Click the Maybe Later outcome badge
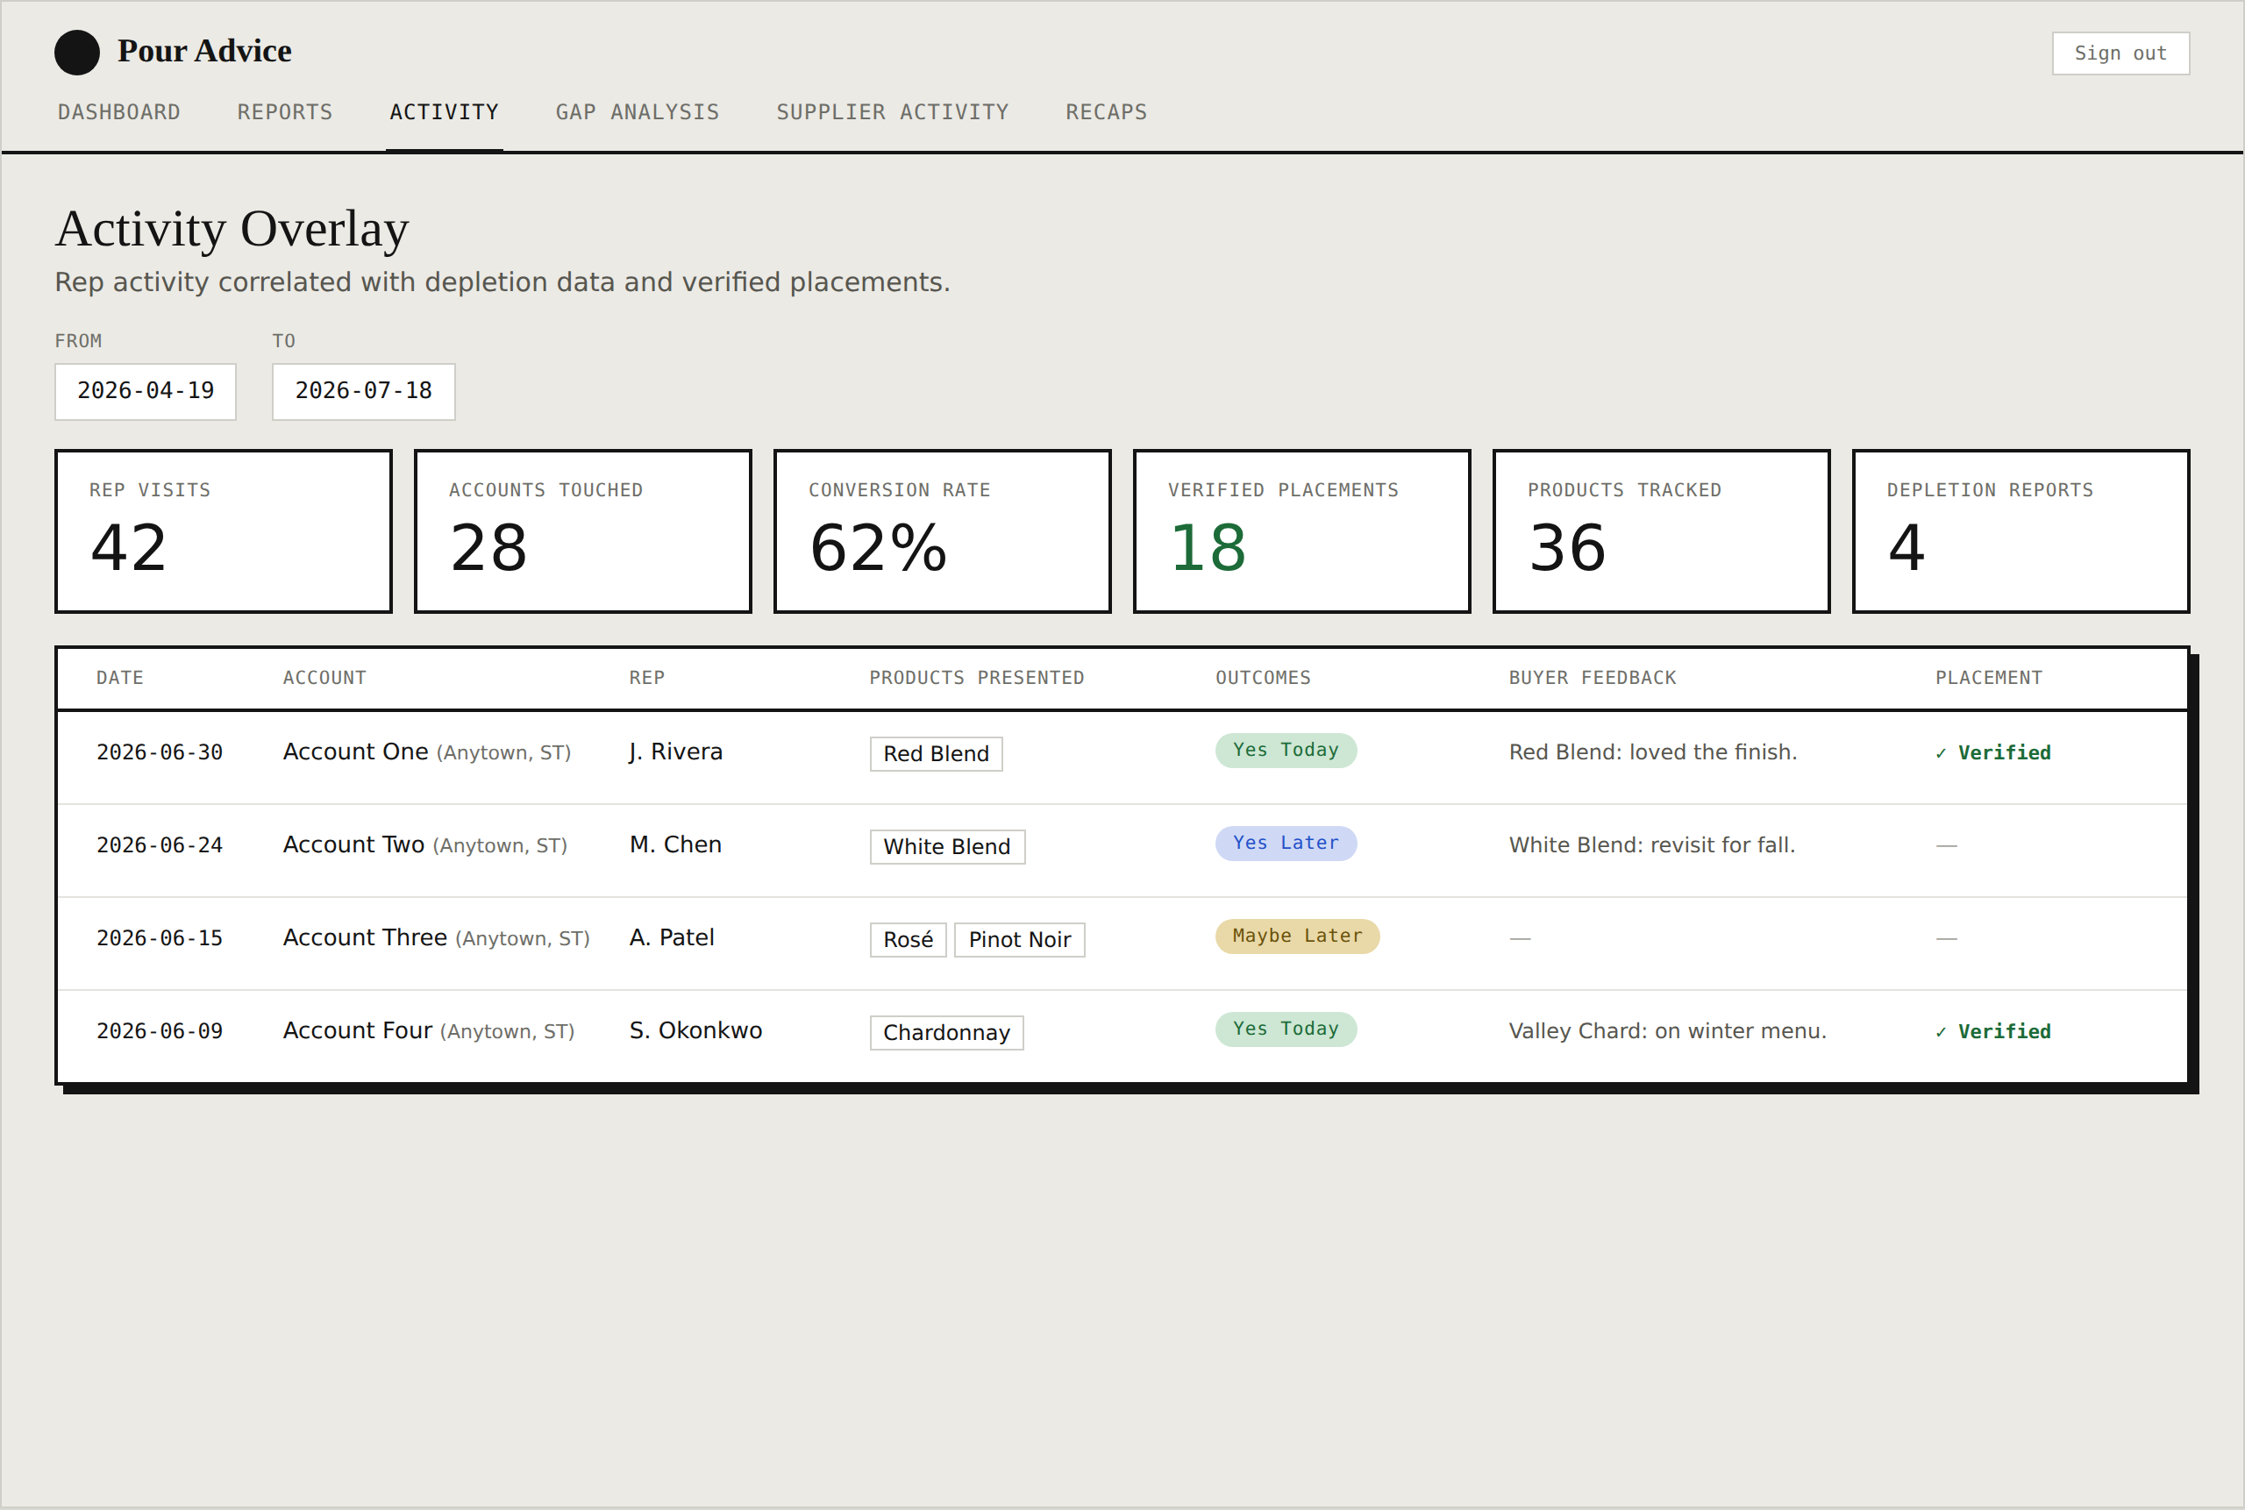The image size is (2245, 1510). pyautogui.click(x=1297, y=936)
